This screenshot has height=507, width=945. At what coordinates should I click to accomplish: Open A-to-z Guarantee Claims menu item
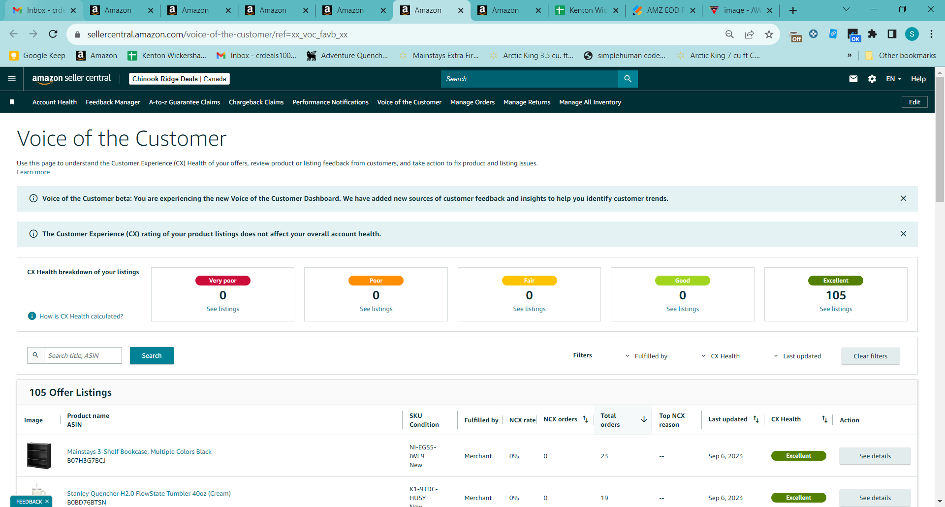pyautogui.click(x=185, y=102)
